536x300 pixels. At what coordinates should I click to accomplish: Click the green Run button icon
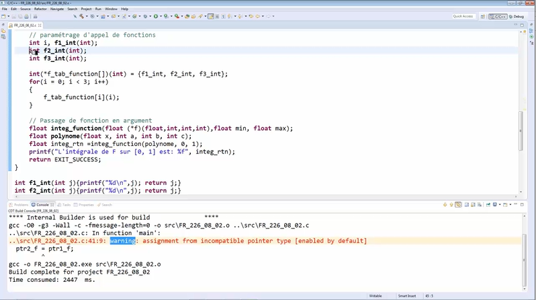[x=156, y=16]
